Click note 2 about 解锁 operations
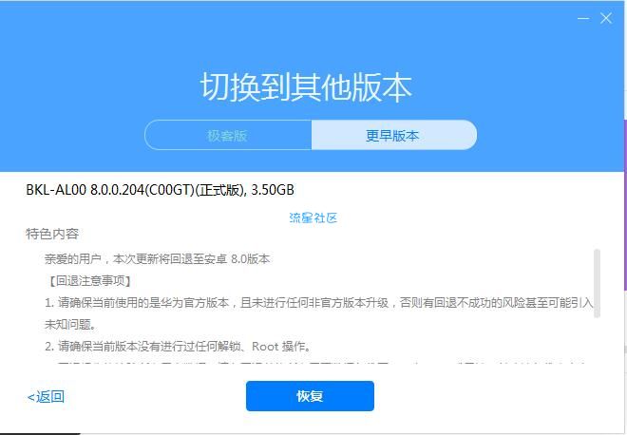The image size is (627, 435). [x=178, y=346]
